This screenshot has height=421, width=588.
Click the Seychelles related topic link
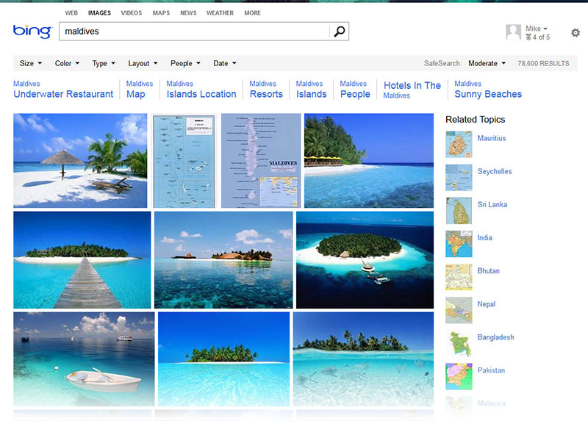coord(494,172)
